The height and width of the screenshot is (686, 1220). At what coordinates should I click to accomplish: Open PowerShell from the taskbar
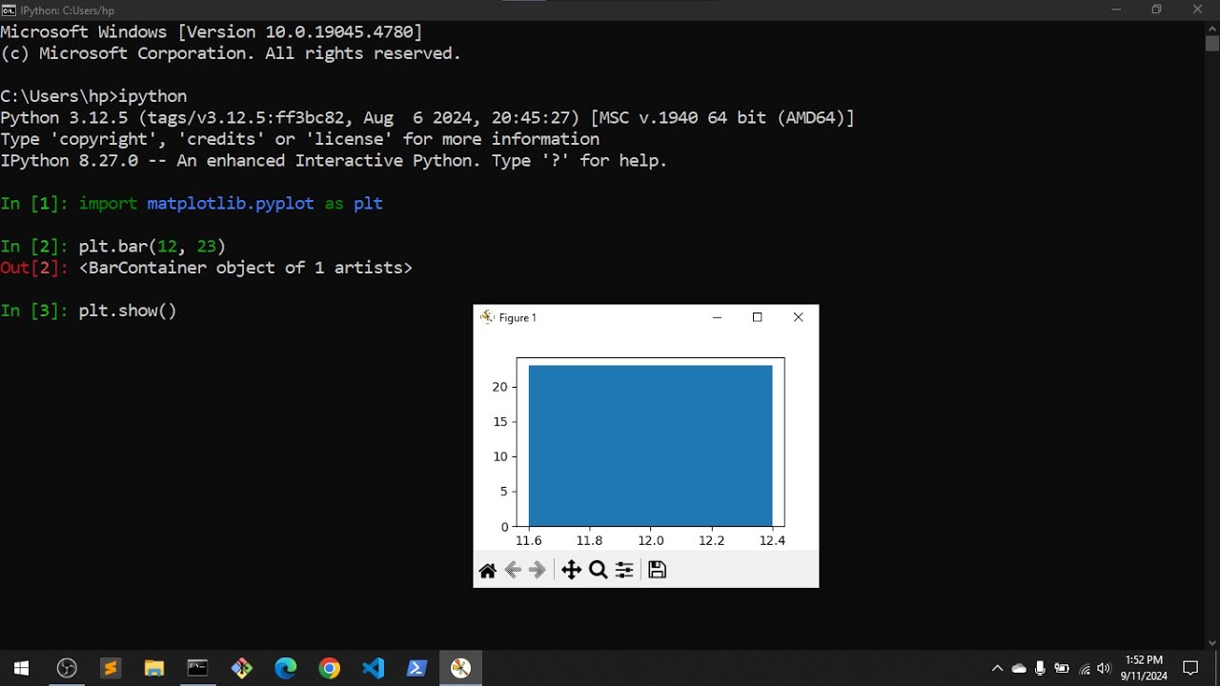(417, 668)
